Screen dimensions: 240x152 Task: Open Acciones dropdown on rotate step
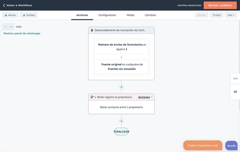coord(145,97)
